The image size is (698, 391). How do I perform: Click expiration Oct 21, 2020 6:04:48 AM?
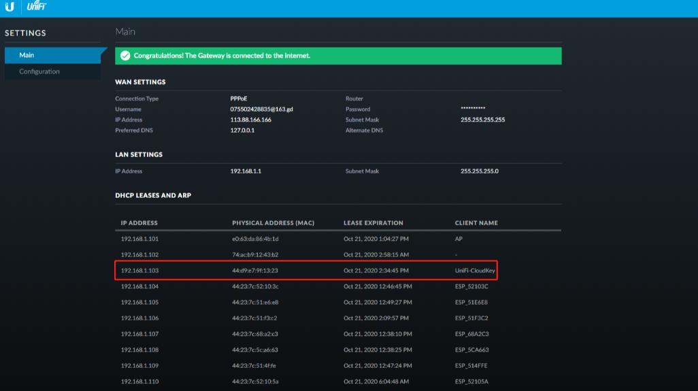pyautogui.click(x=376, y=381)
